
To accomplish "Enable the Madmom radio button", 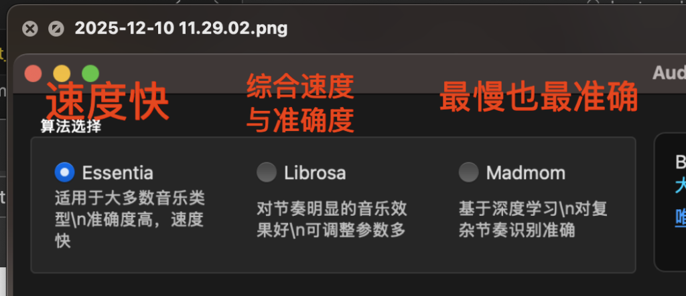I will (468, 172).
